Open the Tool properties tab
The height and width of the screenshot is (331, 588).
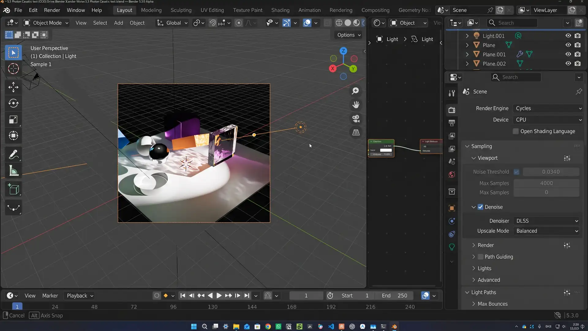(452, 93)
